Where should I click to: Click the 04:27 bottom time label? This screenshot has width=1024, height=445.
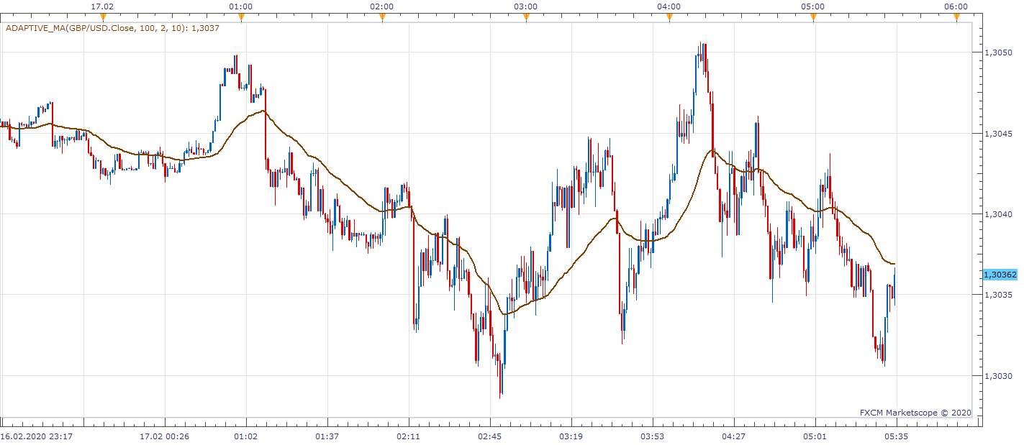(734, 436)
